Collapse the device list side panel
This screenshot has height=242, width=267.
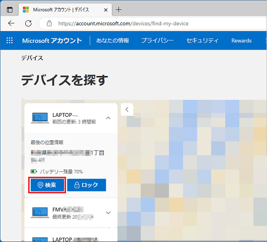click(127, 110)
